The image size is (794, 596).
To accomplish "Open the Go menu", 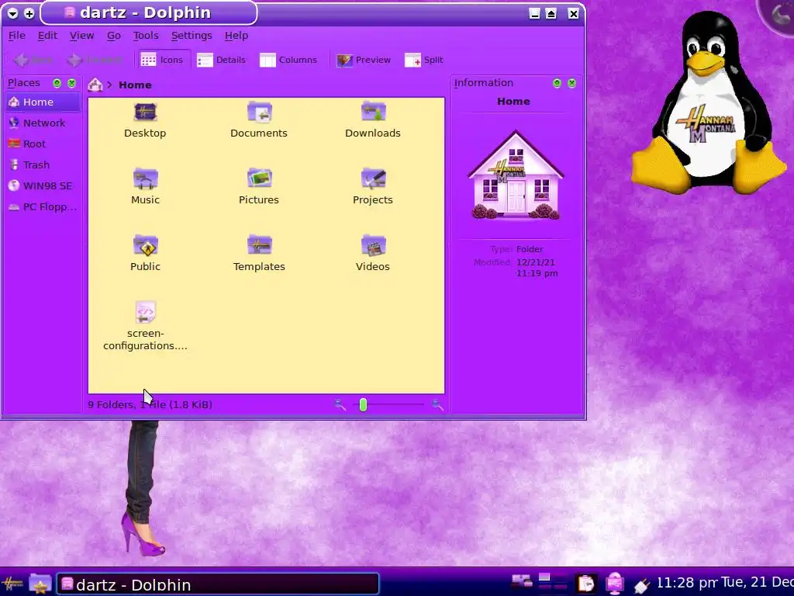I will click(113, 36).
